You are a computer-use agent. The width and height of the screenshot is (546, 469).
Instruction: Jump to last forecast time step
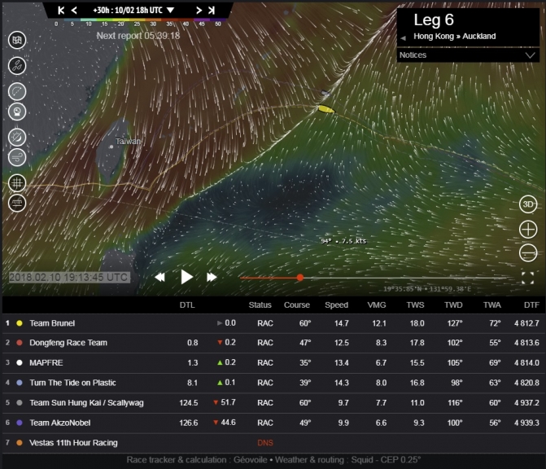tap(212, 11)
